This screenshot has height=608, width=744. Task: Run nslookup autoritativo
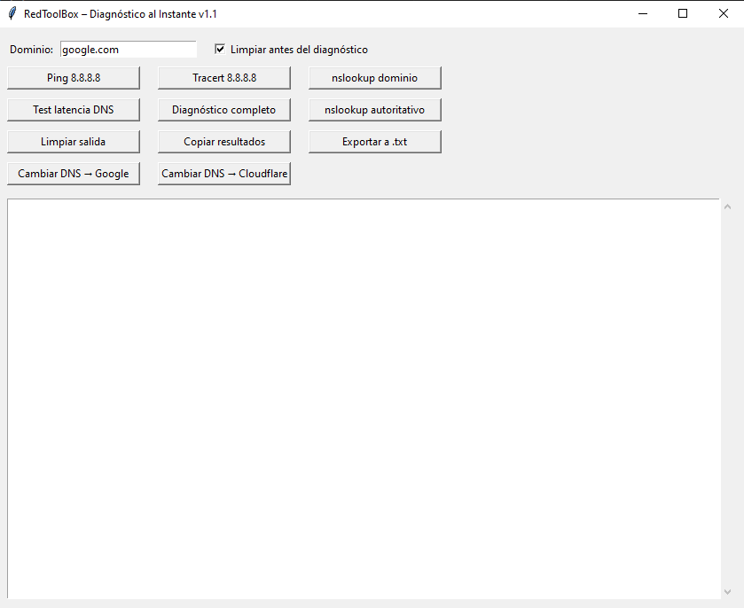click(x=375, y=110)
